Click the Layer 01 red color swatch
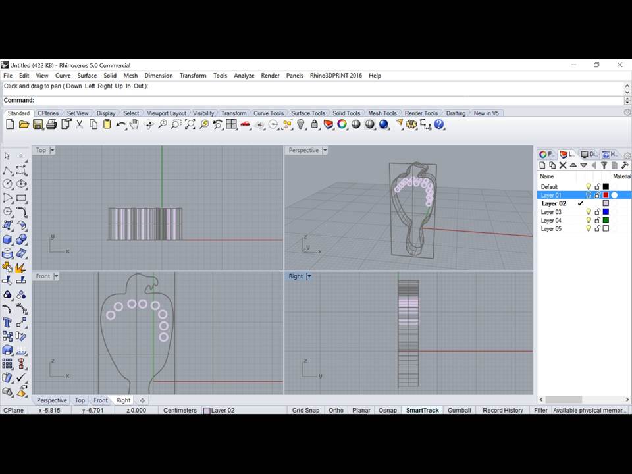The image size is (632, 474). pyautogui.click(x=606, y=196)
